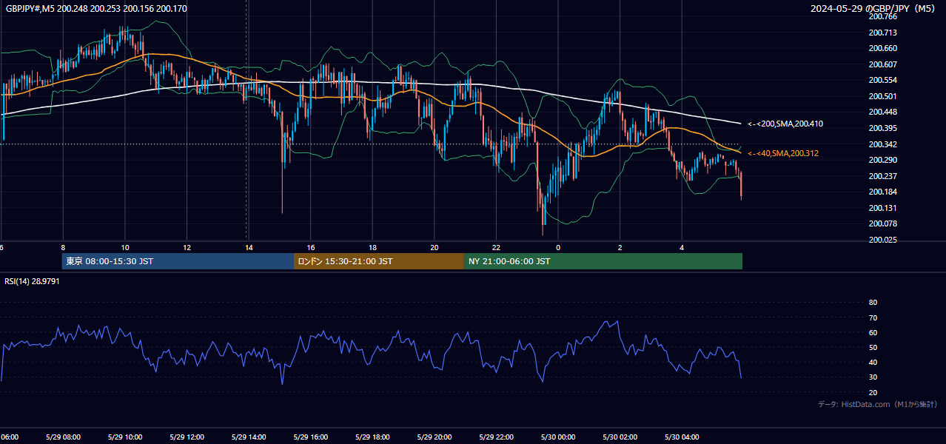The image size is (946, 444).
Task: Click the bottom time label 5/29 20:00
Action: point(435,437)
